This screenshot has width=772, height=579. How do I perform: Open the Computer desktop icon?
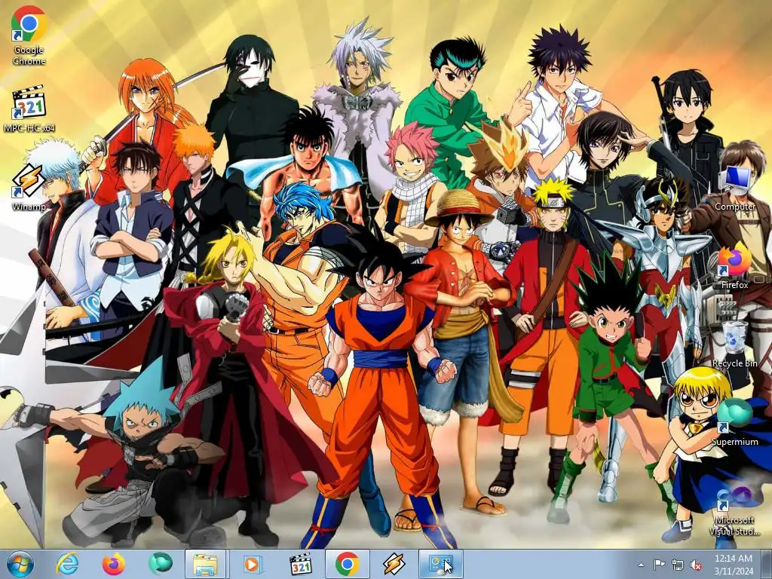click(x=734, y=187)
